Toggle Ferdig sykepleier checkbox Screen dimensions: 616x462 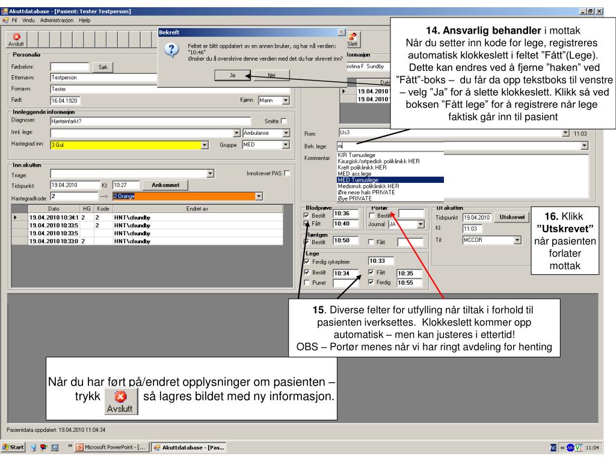click(x=307, y=262)
